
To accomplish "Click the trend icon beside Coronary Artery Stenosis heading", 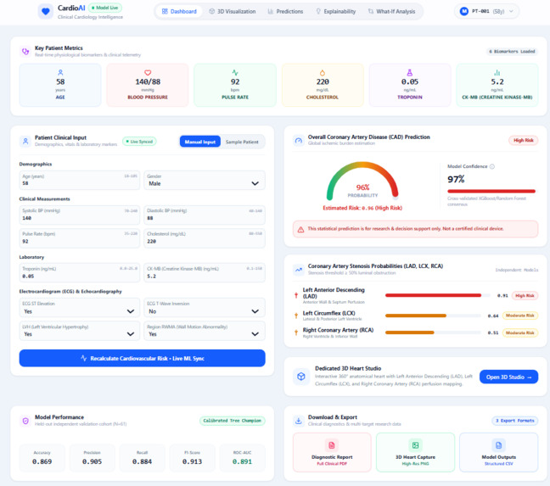I will pos(299,270).
